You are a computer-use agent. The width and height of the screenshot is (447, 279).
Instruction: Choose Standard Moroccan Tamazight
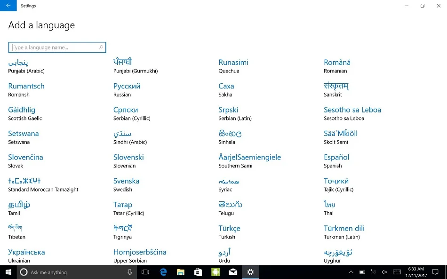tap(43, 184)
